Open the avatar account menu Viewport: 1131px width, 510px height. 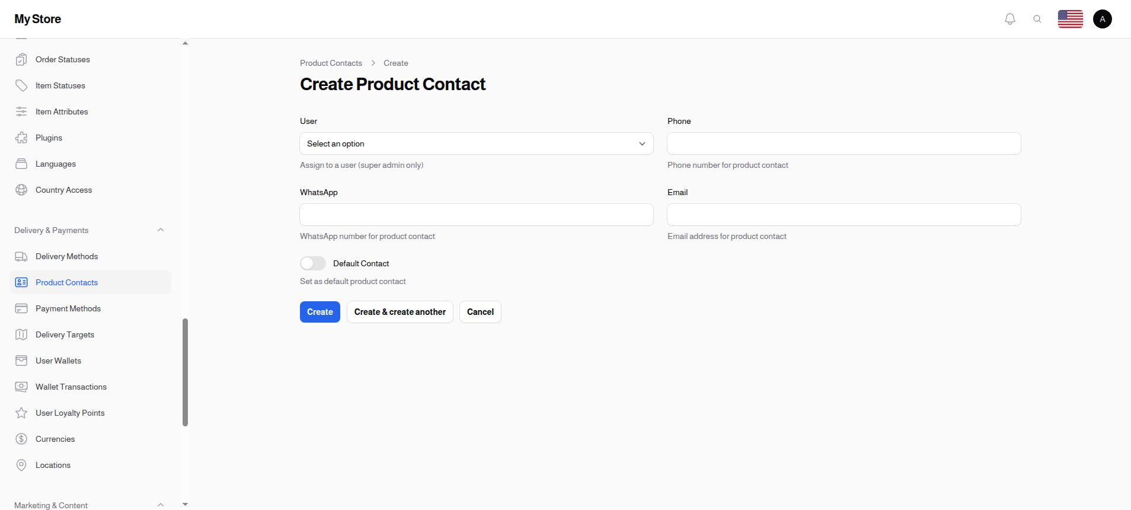(1102, 18)
